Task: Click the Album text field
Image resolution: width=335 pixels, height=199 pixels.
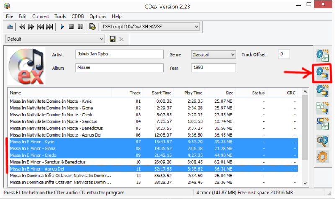Action: (x=119, y=68)
